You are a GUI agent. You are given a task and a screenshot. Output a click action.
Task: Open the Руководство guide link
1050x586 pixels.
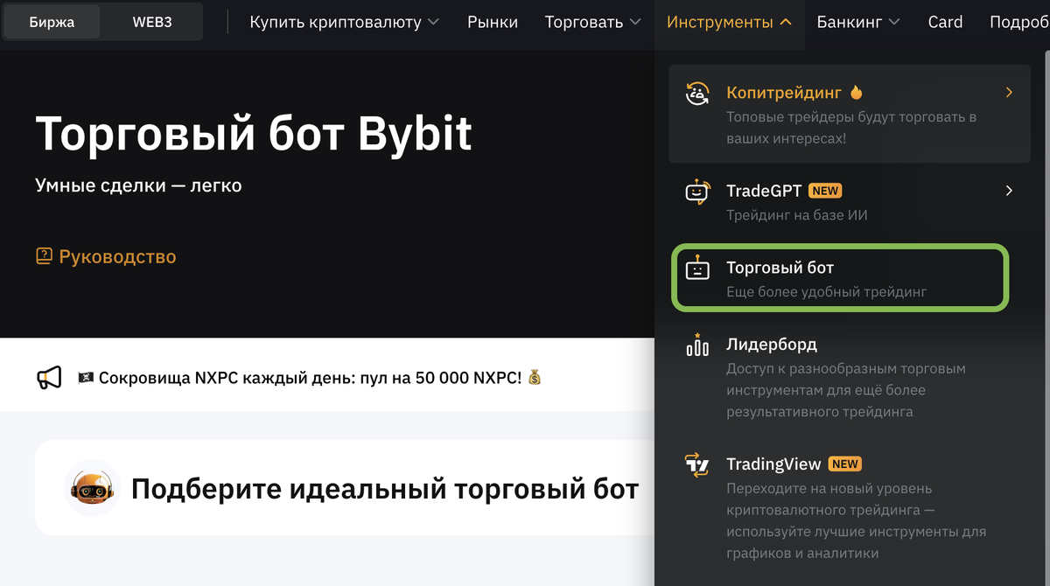pos(116,257)
